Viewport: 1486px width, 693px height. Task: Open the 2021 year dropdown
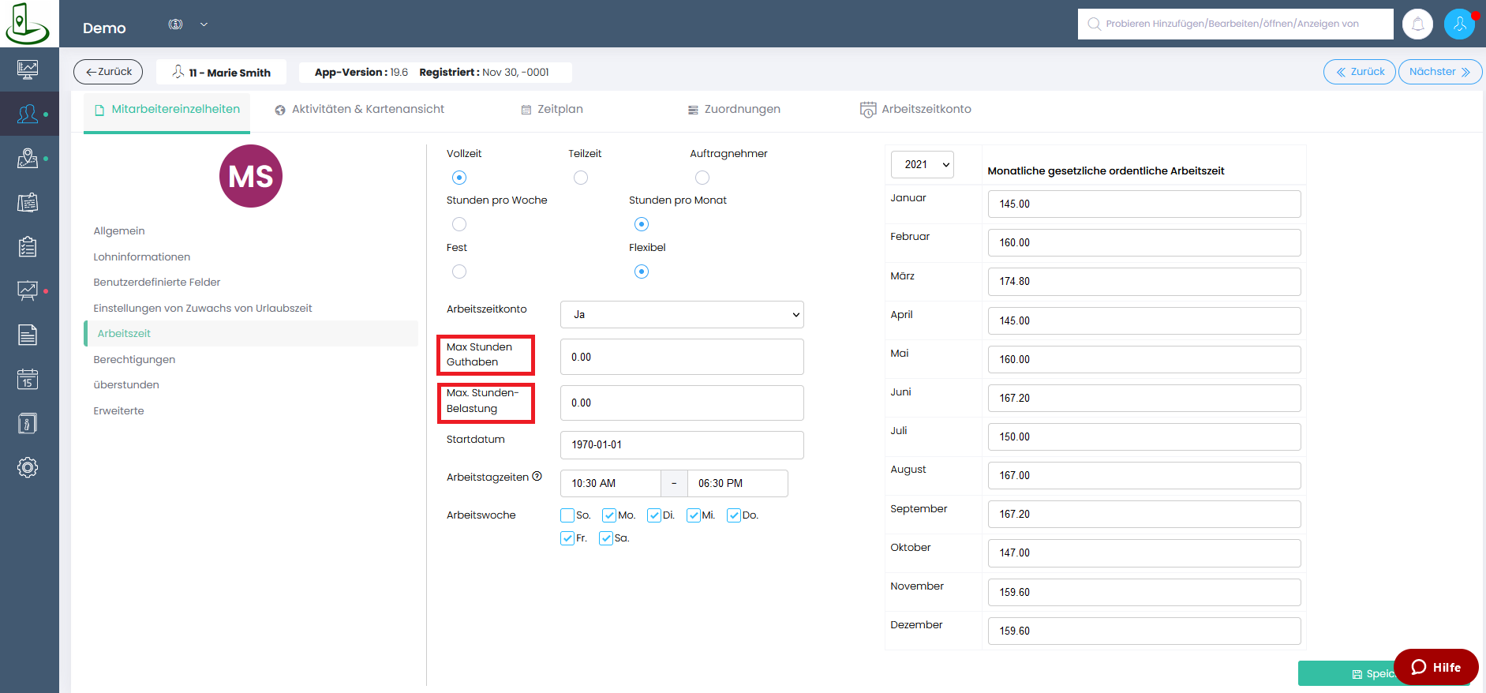(923, 164)
